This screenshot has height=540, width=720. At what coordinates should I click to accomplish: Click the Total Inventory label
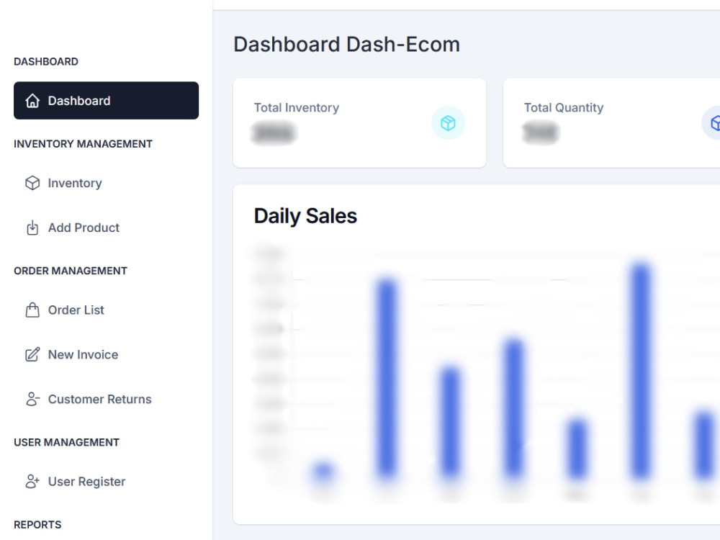[297, 107]
